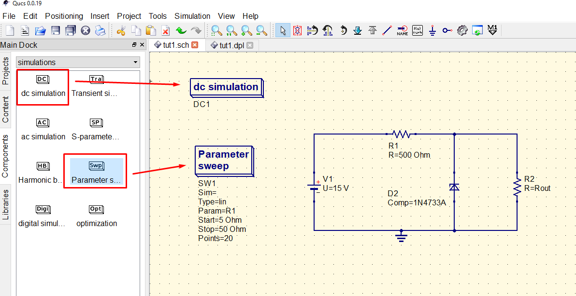Choose the Transient simulation component

[96, 86]
